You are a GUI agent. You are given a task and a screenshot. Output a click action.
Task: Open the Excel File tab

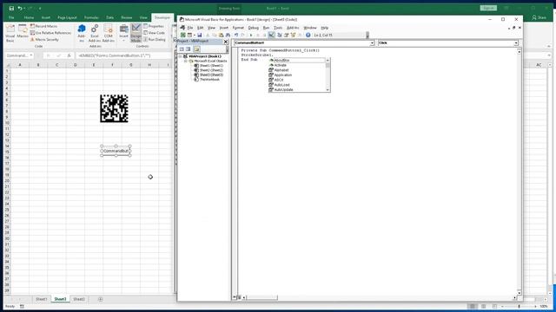[x=11, y=17]
